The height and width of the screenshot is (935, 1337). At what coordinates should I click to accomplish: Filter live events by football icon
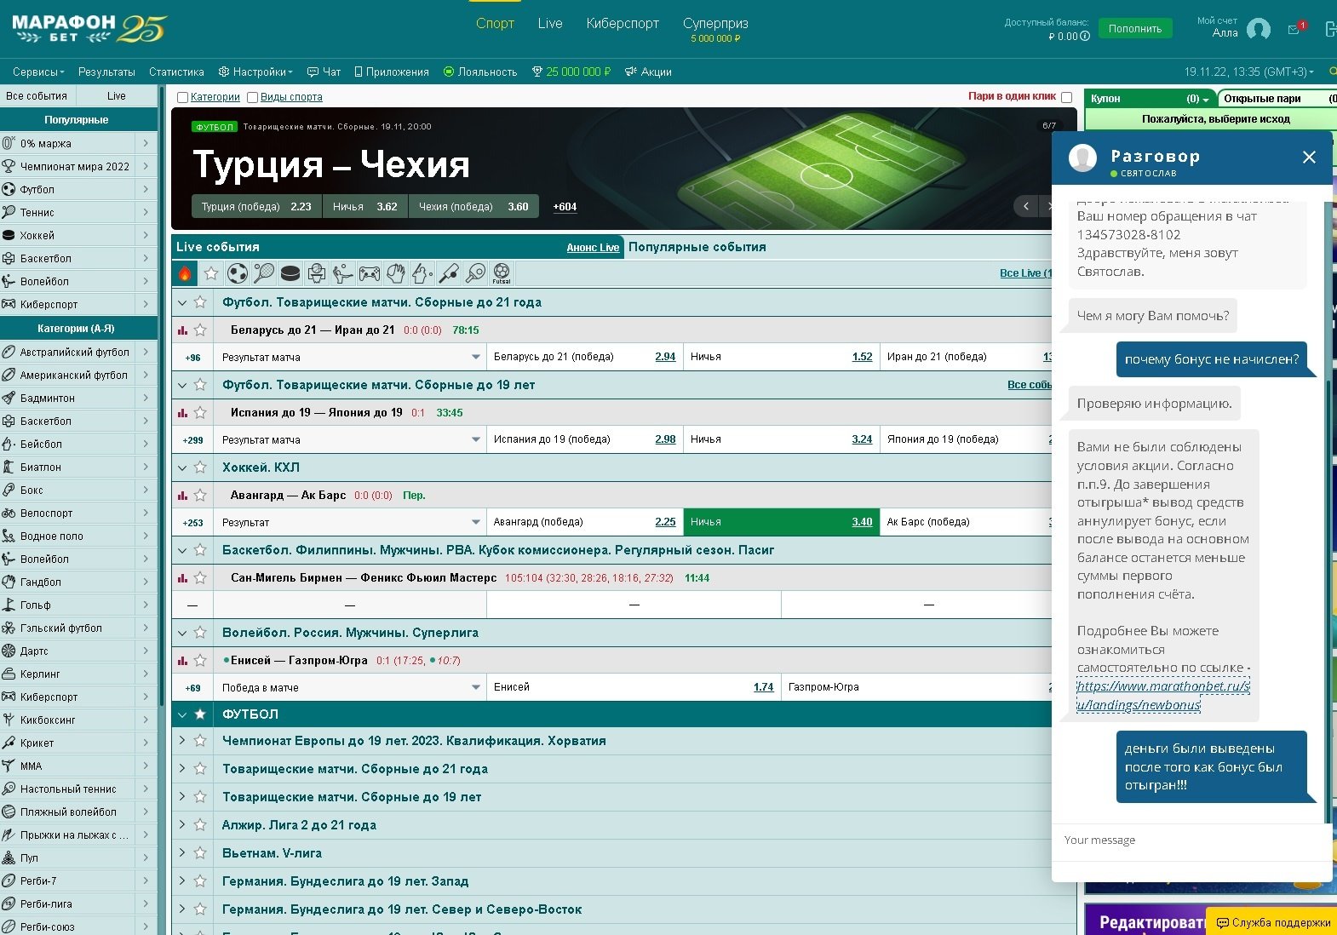click(x=238, y=273)
